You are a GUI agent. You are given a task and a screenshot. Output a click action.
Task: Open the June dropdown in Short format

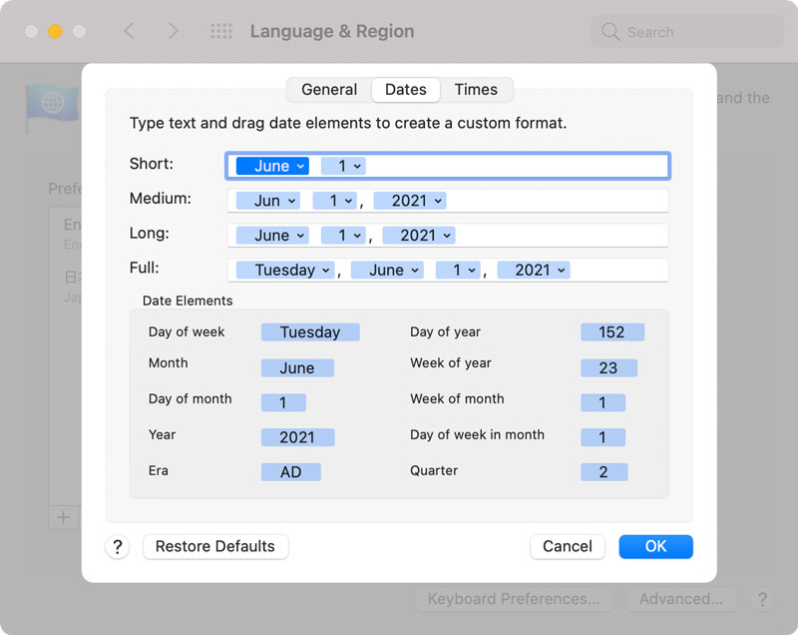(272, 166)
